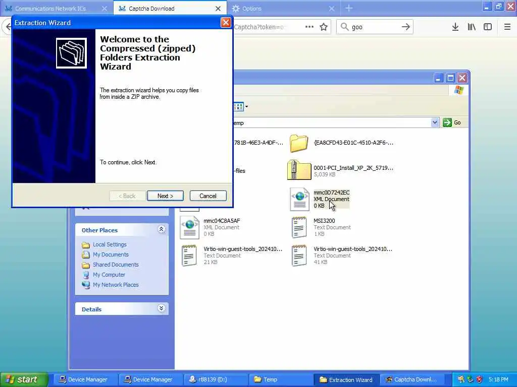Switch to the Captcha Download tab
Viewport: 517px width, 387px height.
(x=151, y=9)
